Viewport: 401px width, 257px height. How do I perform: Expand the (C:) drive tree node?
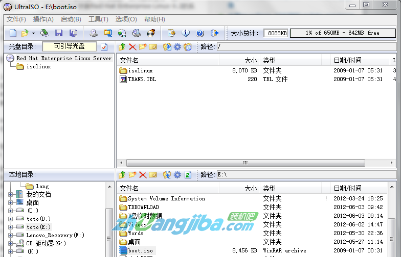coord(11,211)
